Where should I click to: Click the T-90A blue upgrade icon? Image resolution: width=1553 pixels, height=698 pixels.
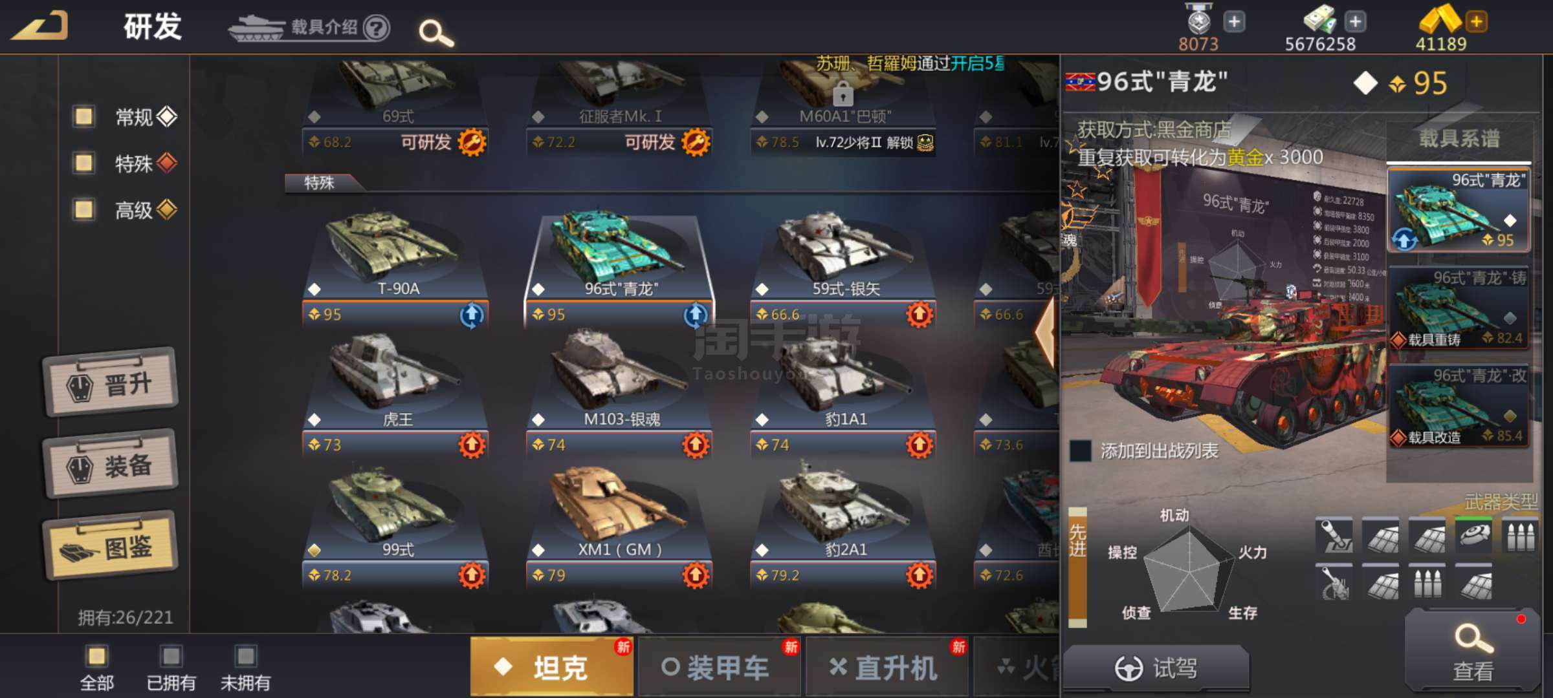click(472, 315)
